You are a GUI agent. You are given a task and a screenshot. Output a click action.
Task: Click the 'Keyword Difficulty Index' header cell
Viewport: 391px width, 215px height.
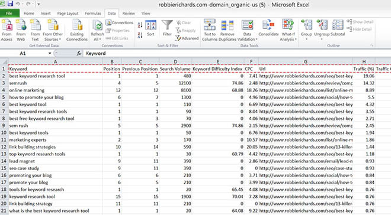tap(217, 69)
